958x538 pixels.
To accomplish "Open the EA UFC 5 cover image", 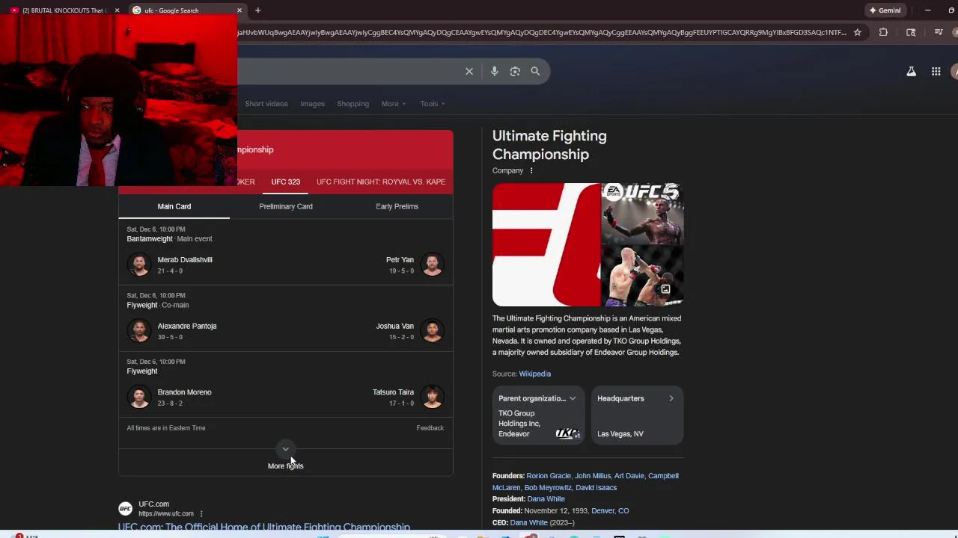I will (643, 214).
